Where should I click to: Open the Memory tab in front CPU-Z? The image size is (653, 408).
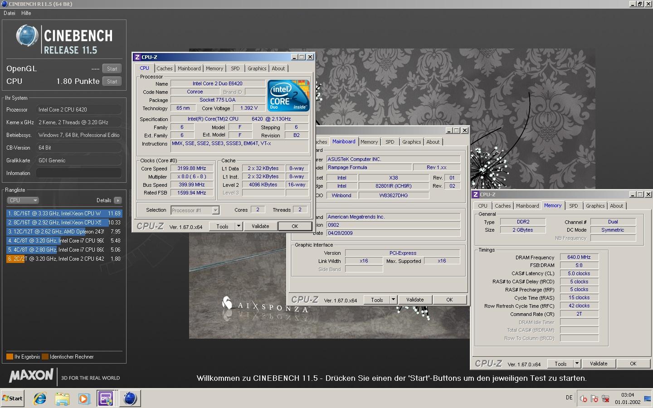[214, 68]
